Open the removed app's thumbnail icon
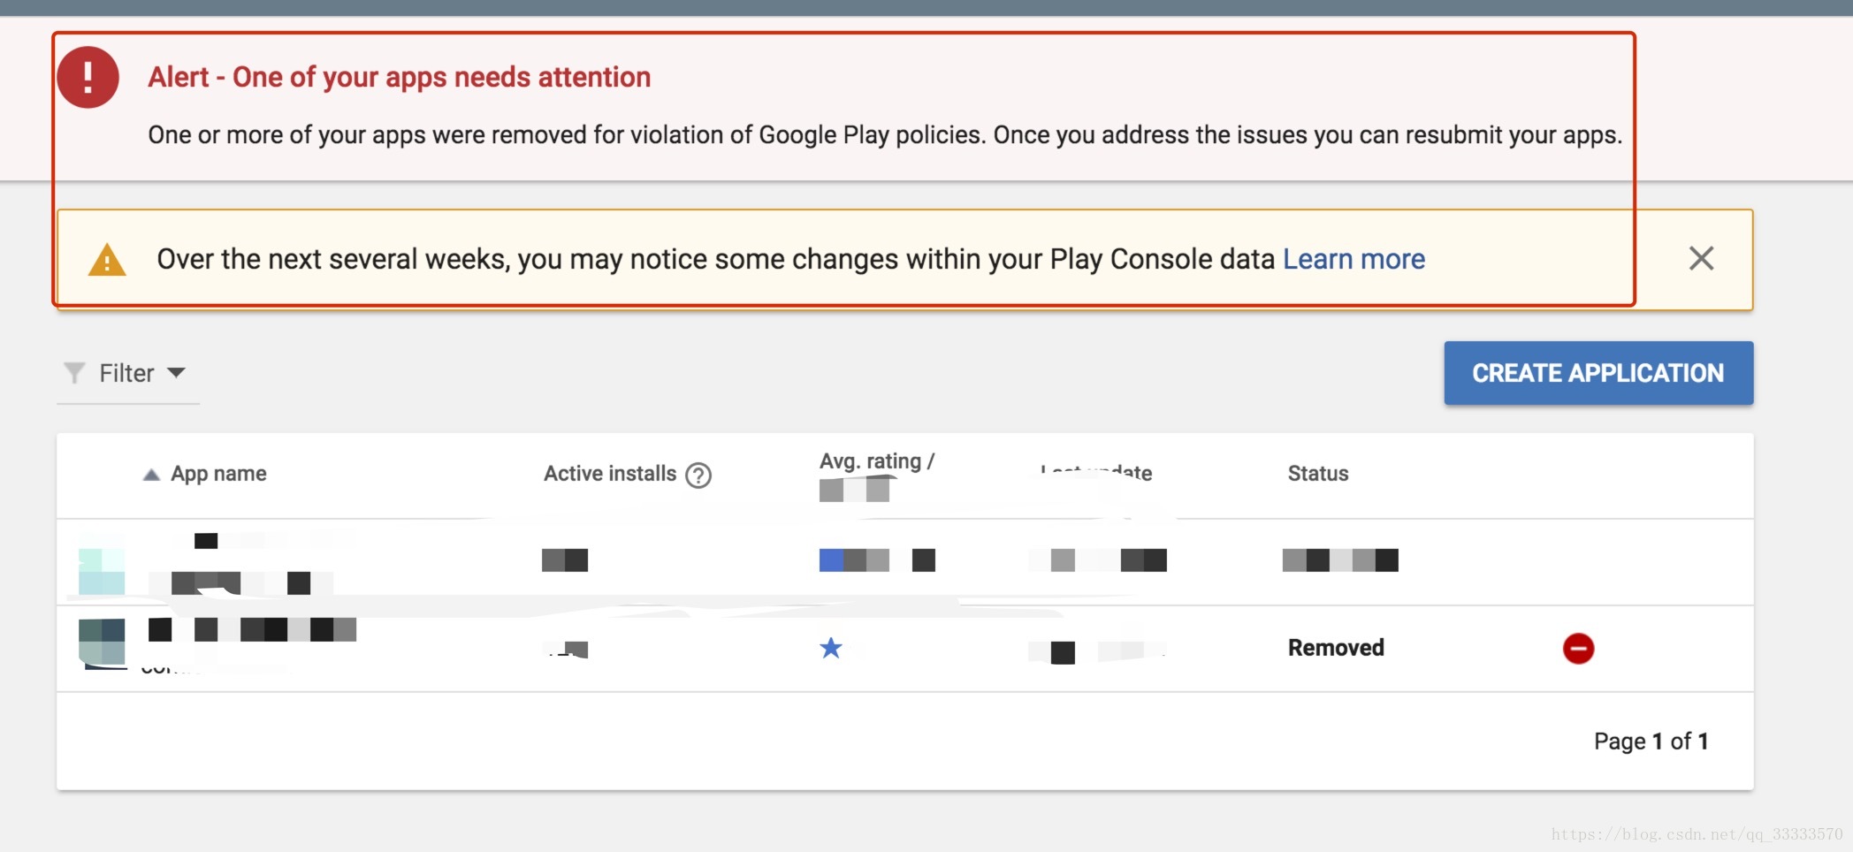Image resolution: width=1853 pixels, height=852 pixels. [102, 643]
